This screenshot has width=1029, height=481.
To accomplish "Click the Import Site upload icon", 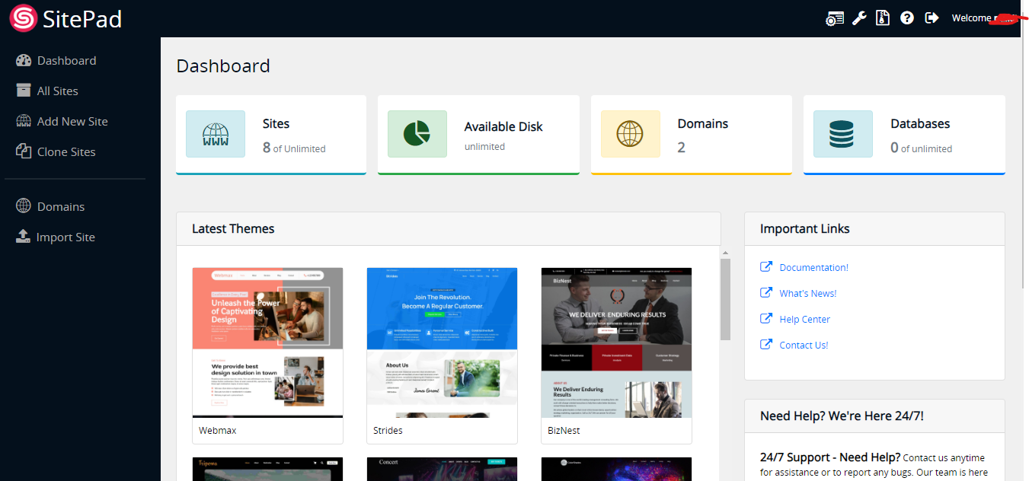I will click(24, 237).
